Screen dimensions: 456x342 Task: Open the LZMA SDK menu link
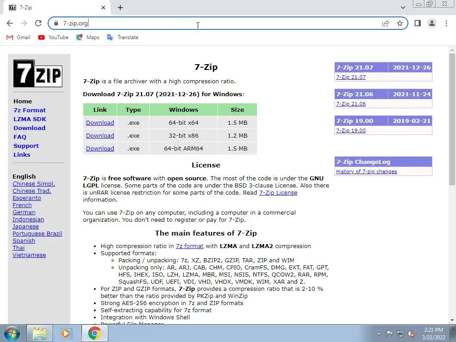coord(30,119)
